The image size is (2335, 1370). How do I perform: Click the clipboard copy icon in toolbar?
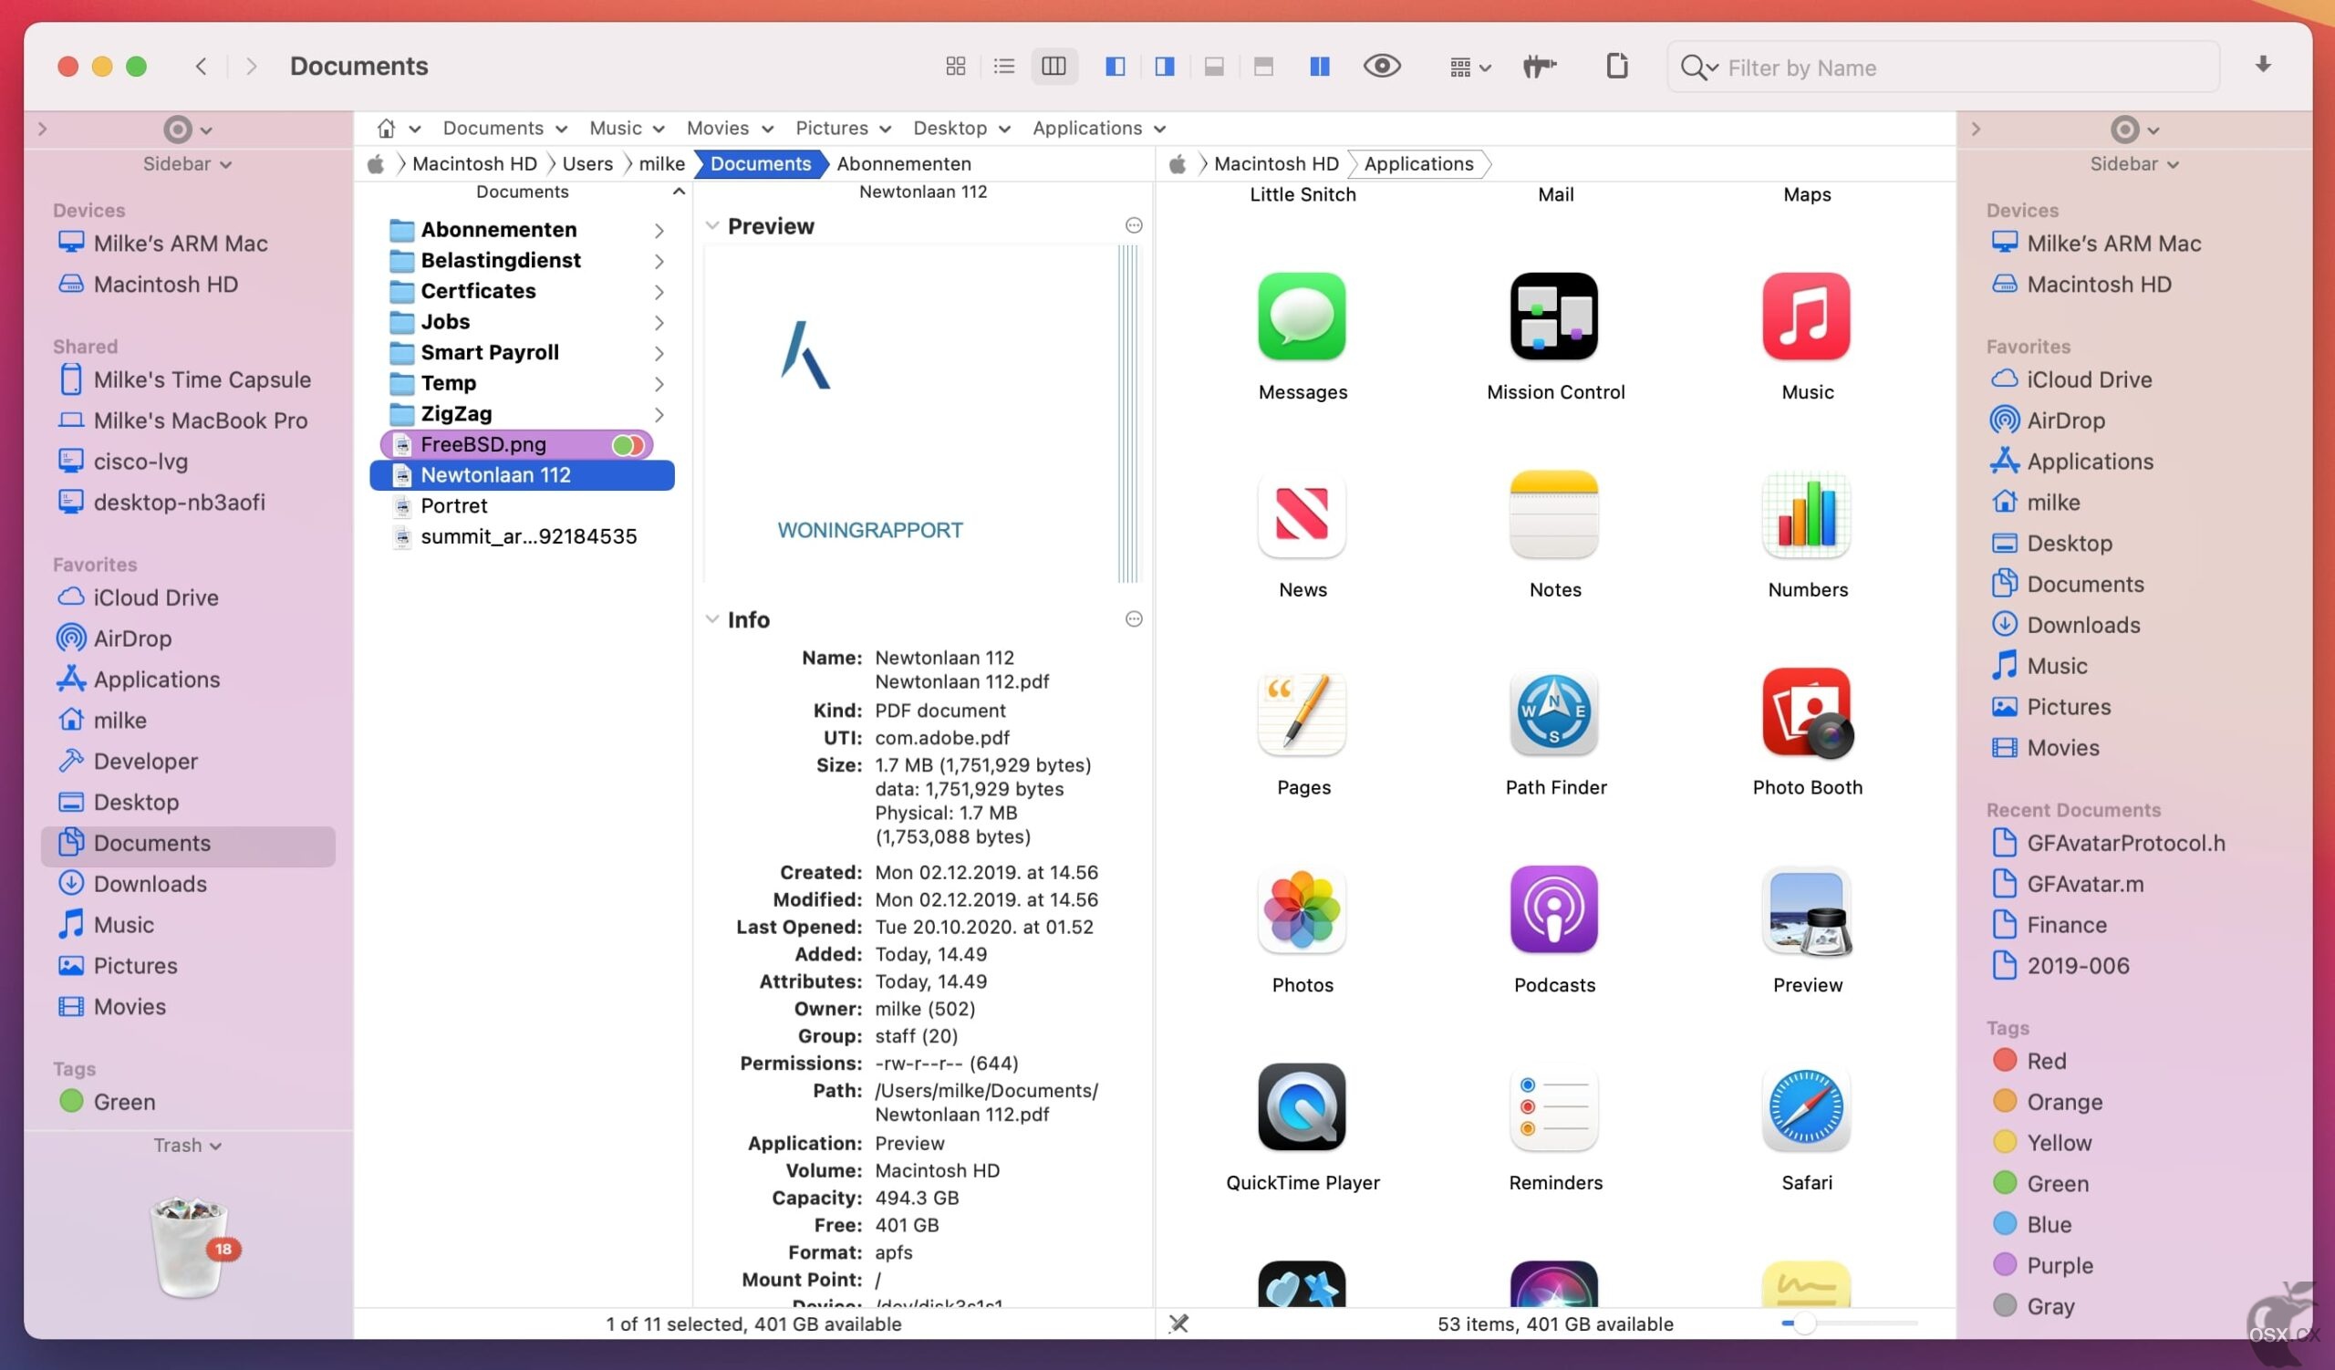pos(1617,66)
